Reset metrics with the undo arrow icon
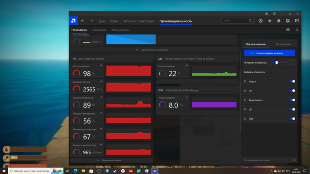The width and height of the screenshot is (310, 174). (297, 30)
